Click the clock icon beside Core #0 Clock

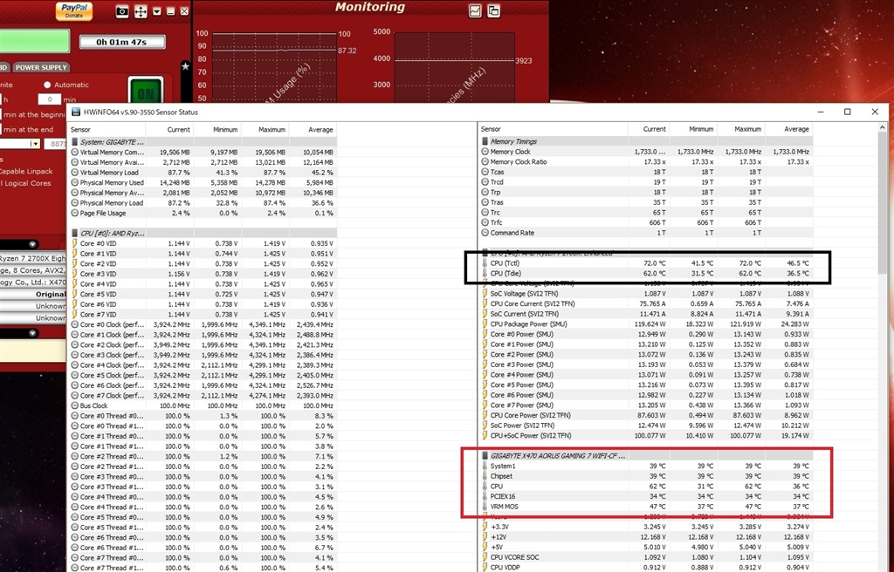(75, 324)
